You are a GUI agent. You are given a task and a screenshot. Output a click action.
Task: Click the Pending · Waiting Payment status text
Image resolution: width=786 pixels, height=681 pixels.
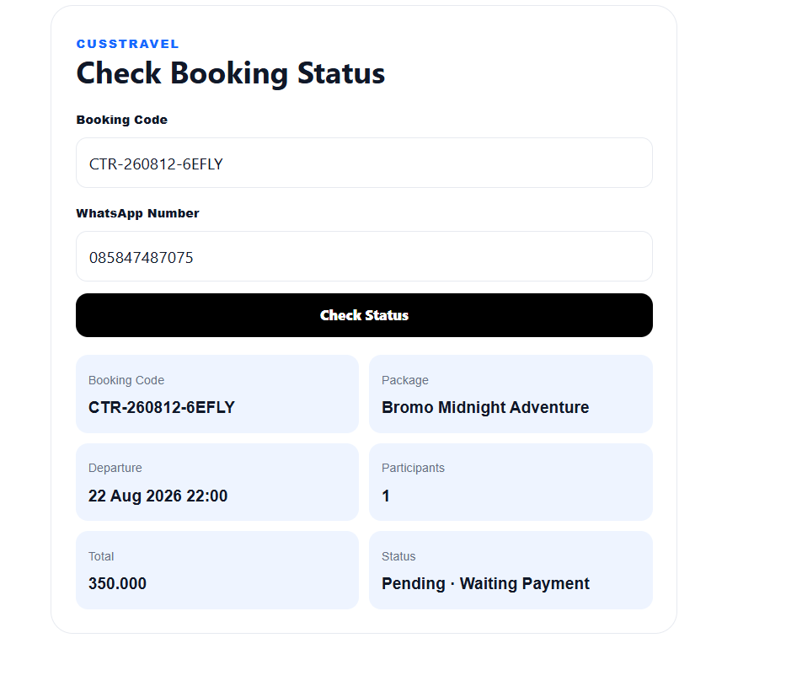pyautogui.click(x=485, y=584)
